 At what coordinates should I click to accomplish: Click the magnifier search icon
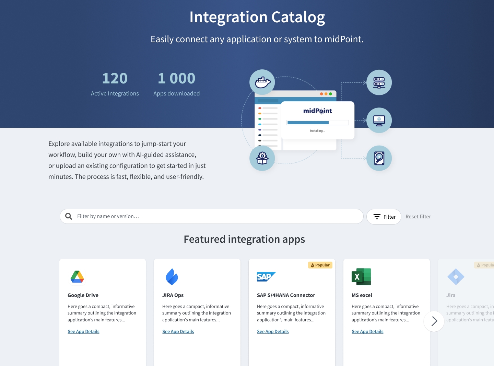pyautogui.click(x=69, y=216)
